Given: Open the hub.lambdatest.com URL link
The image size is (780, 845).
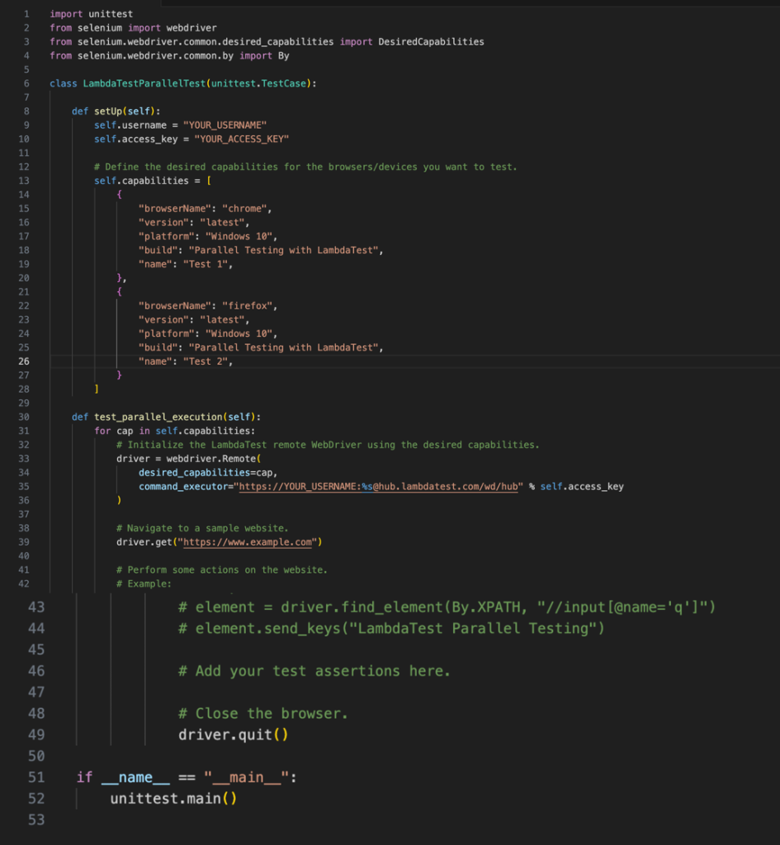Looking at the screenshot, I should (378, 487).
